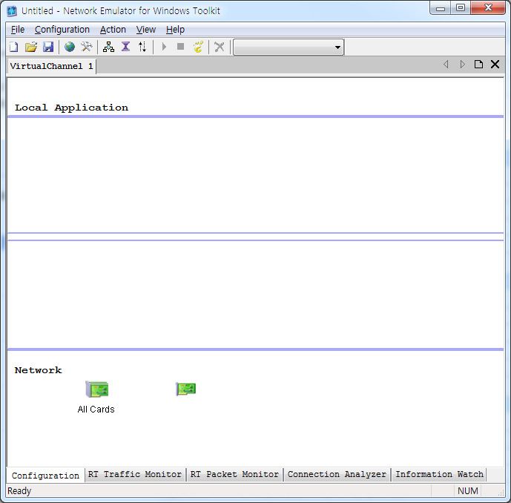Switch to RT Packet Monitor tab
The image size is (511, 503).
[234, 474]
